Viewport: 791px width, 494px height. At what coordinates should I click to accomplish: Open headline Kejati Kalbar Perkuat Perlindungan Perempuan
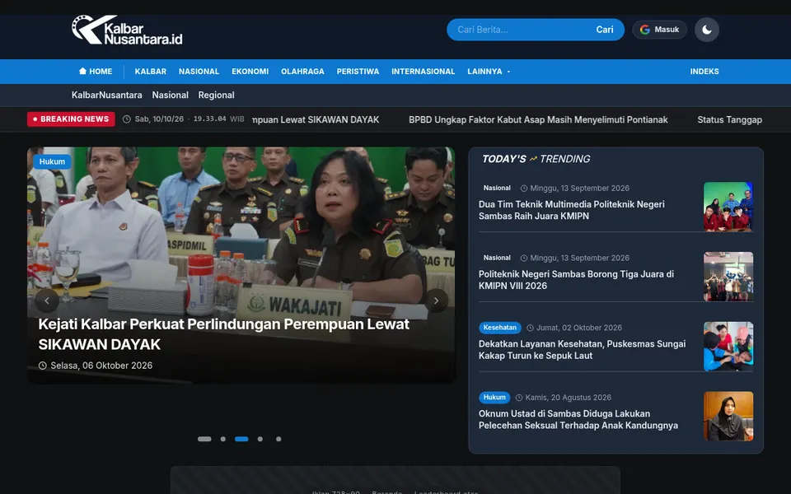(x=224, y=334)
